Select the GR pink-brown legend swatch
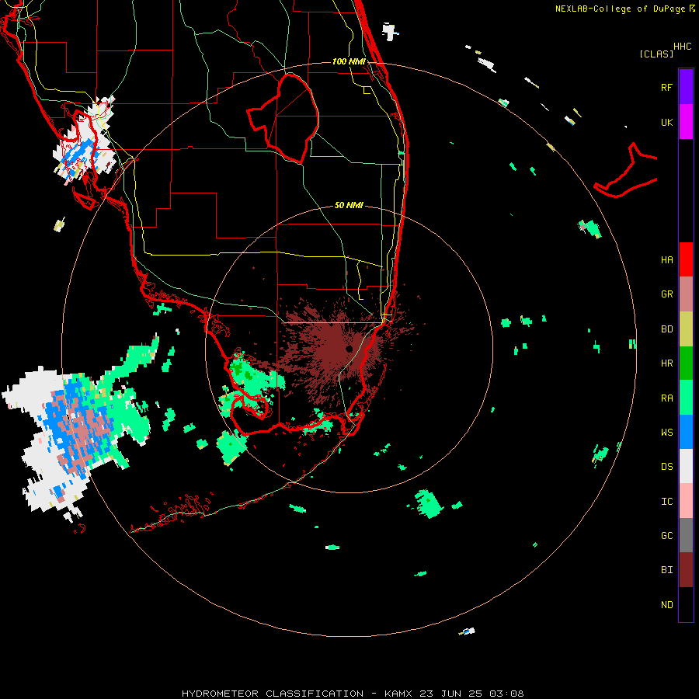The width and height of the screenshot is (699, 699). point(686,294)
